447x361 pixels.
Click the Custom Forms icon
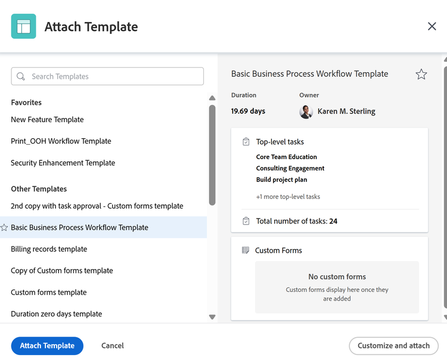245,250
